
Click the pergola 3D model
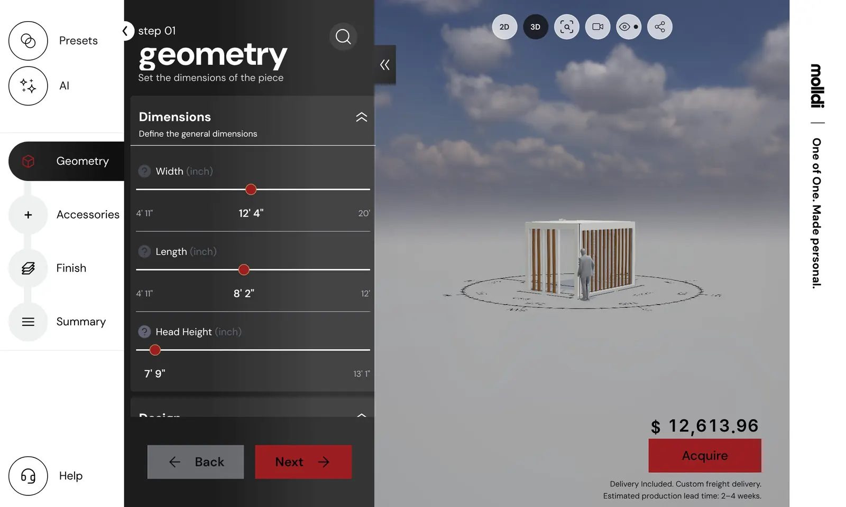tap(581, 259)
